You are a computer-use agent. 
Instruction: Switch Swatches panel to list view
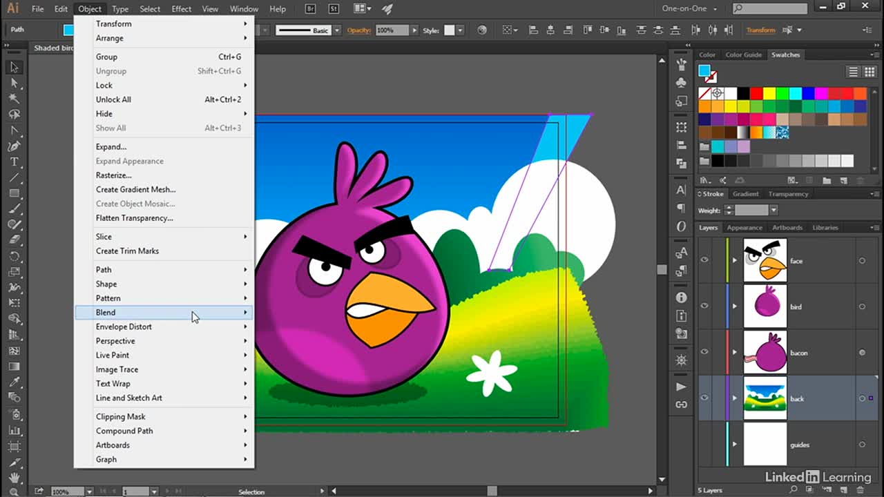click(x=853, y=72)
